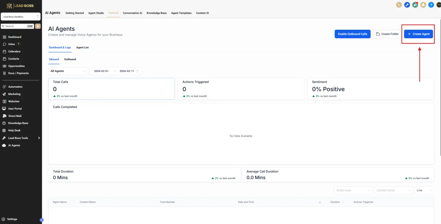Open the notifications bell icon
Image resolution: width=441 pixels, height=224 pixels.
[x=423, y=5]
